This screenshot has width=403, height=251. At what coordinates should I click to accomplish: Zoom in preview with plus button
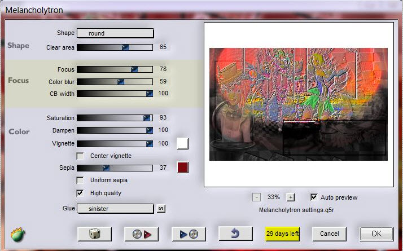(291, 197)
